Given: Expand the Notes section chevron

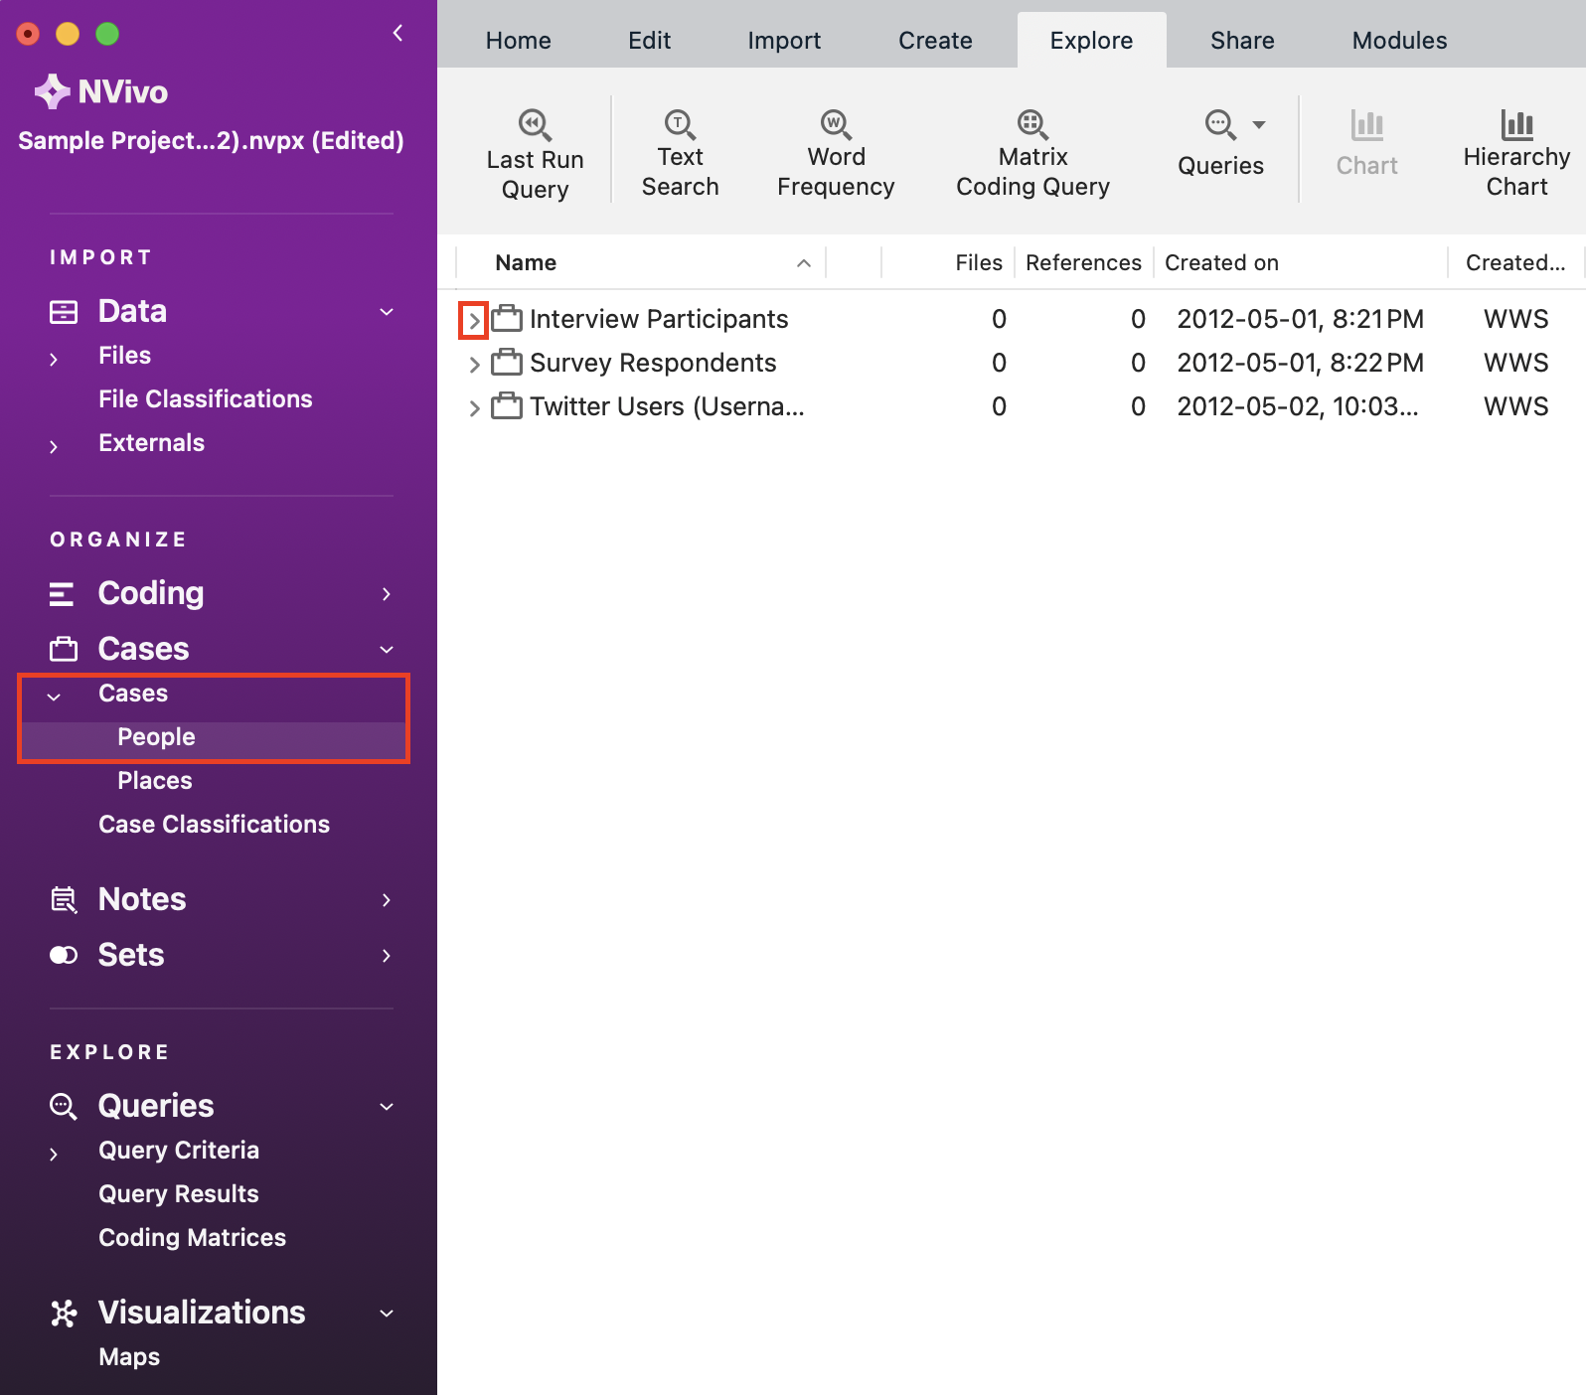Looking at the screenshot, I should pos(387,900).
